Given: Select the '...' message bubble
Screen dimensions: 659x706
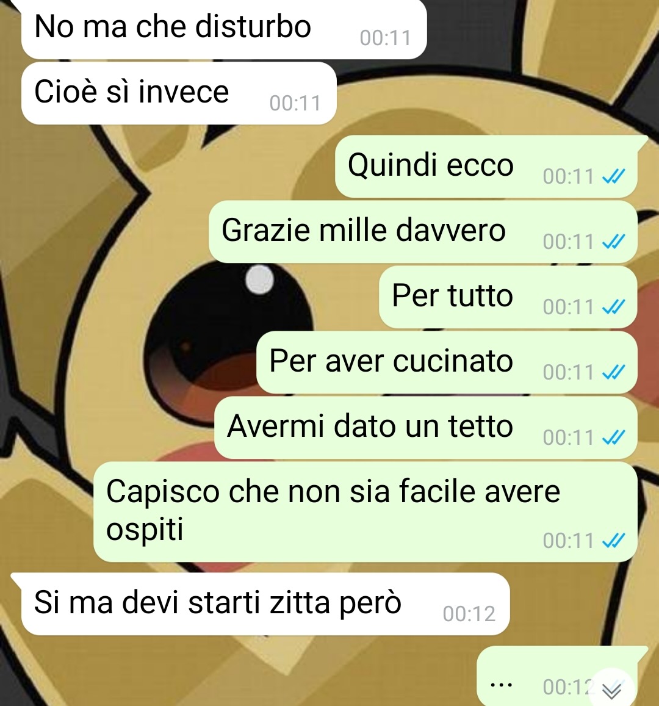Looking at the screenshot, I should pyautogui.click(x=557, y=676).
